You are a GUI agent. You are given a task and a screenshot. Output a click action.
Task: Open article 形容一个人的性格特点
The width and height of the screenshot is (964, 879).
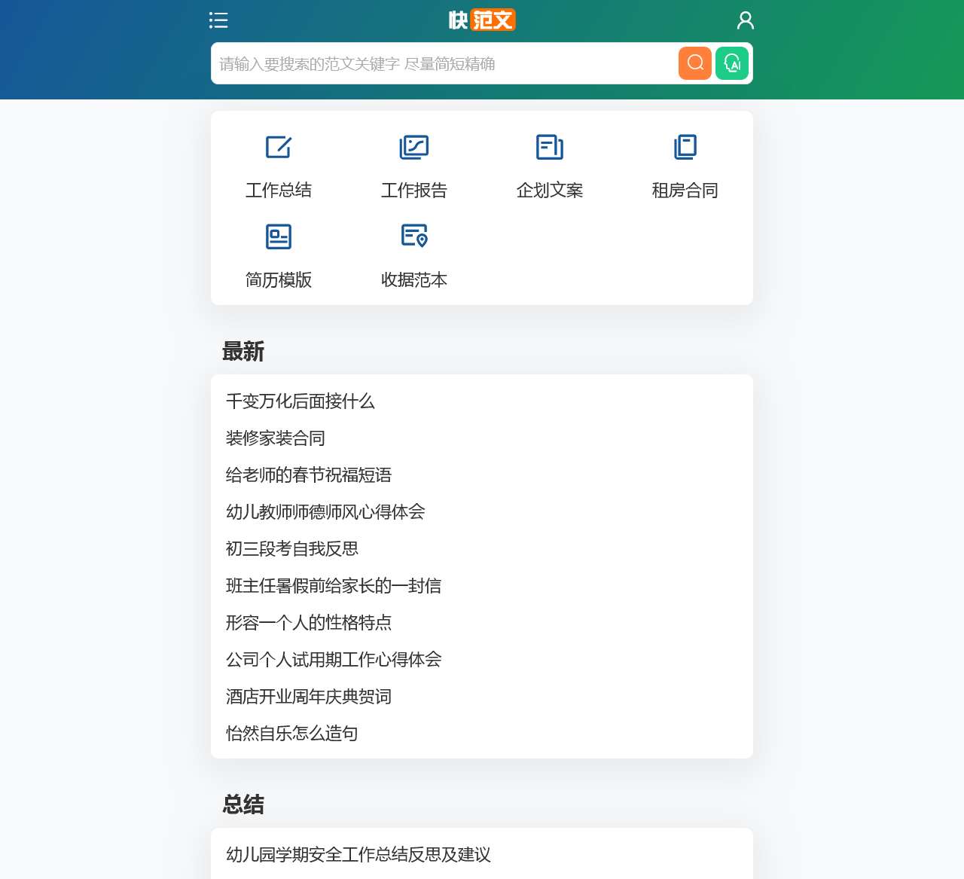309,623
